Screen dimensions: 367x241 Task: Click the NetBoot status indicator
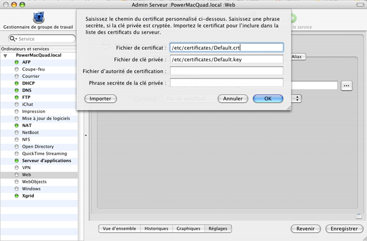[x=17, y=133]
